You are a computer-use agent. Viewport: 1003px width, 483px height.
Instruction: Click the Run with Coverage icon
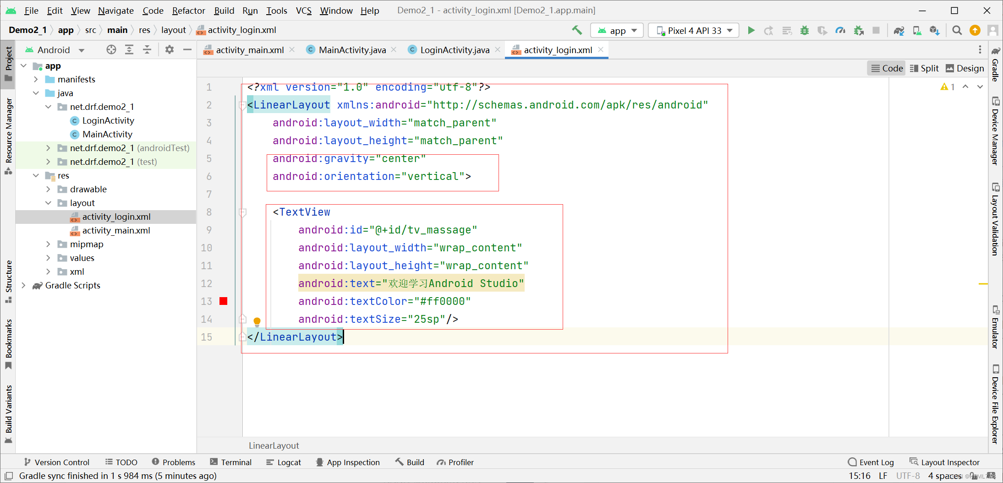[x=822, y=30]
